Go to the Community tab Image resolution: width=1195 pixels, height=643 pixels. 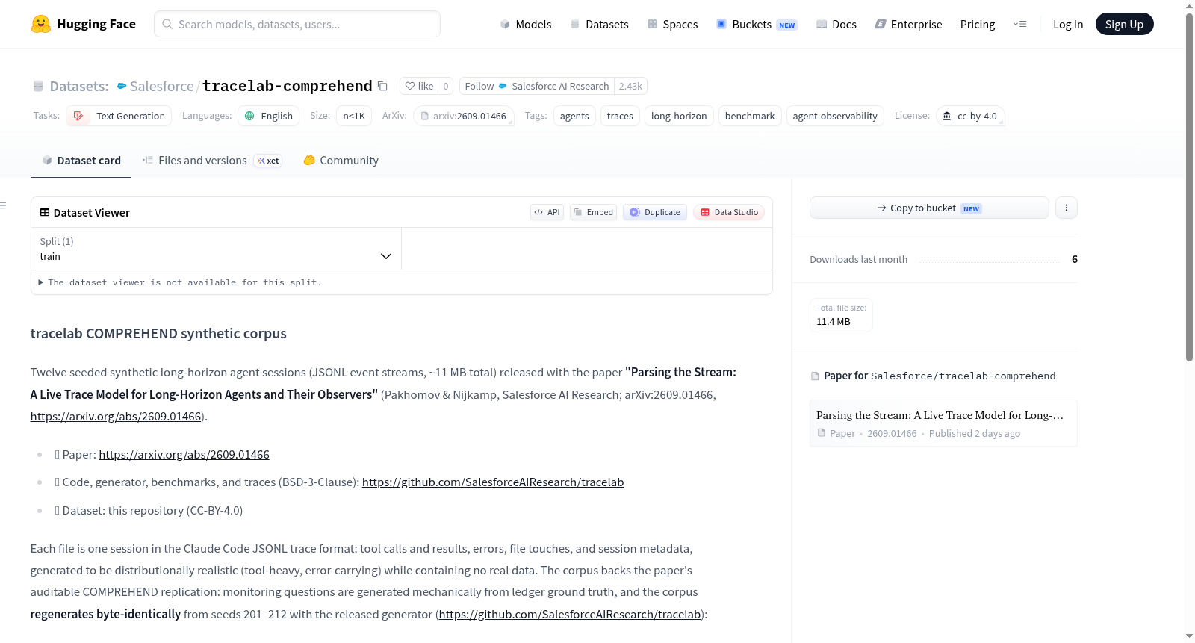coord(341,161)
